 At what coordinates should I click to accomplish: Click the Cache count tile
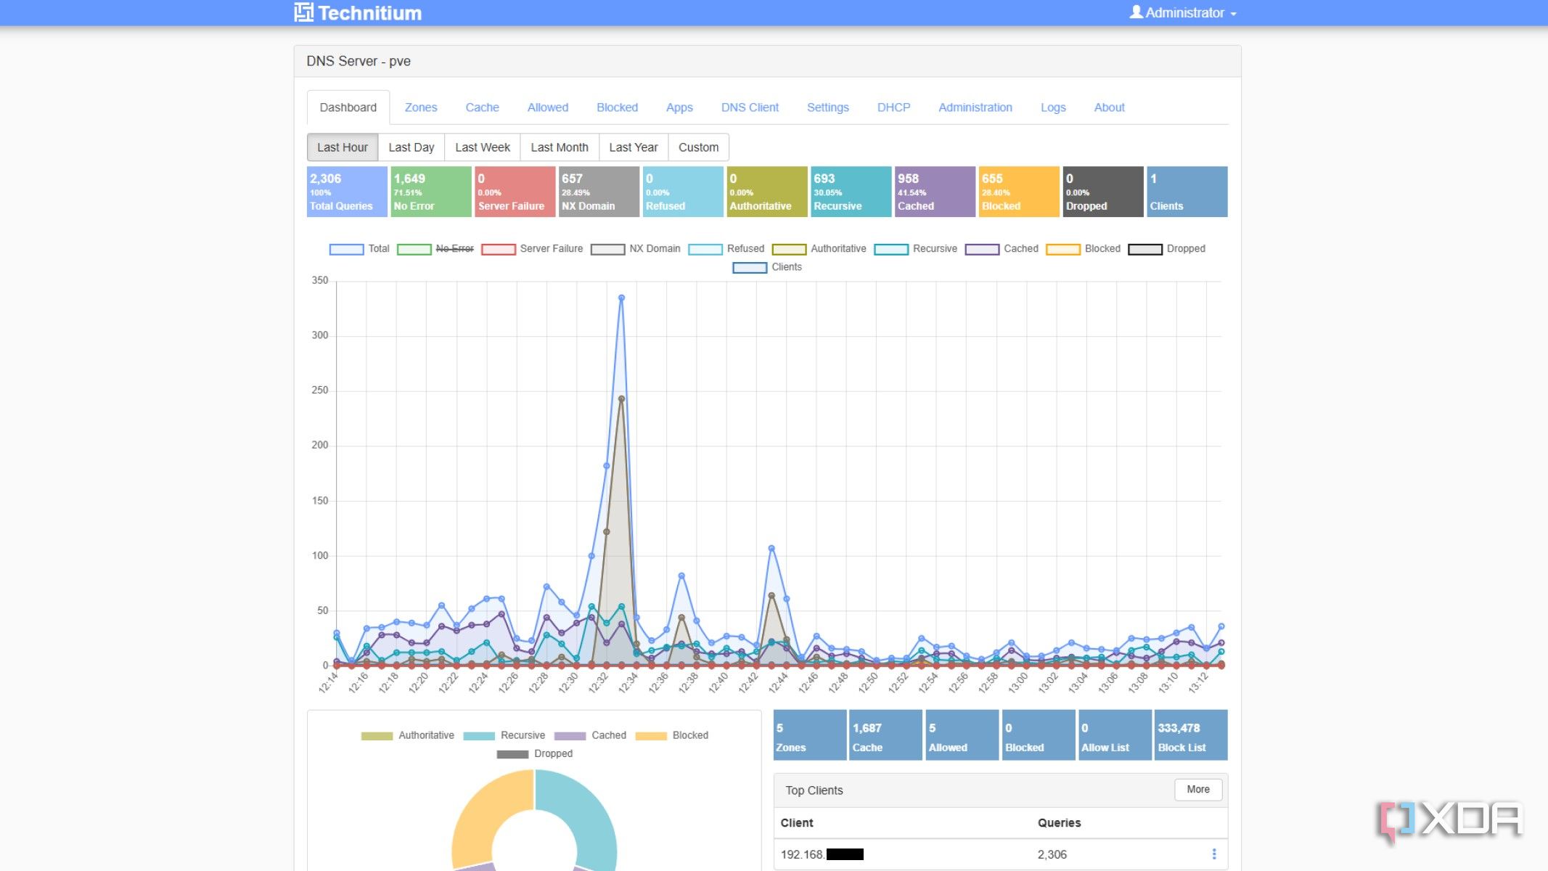tap(885, 736)
